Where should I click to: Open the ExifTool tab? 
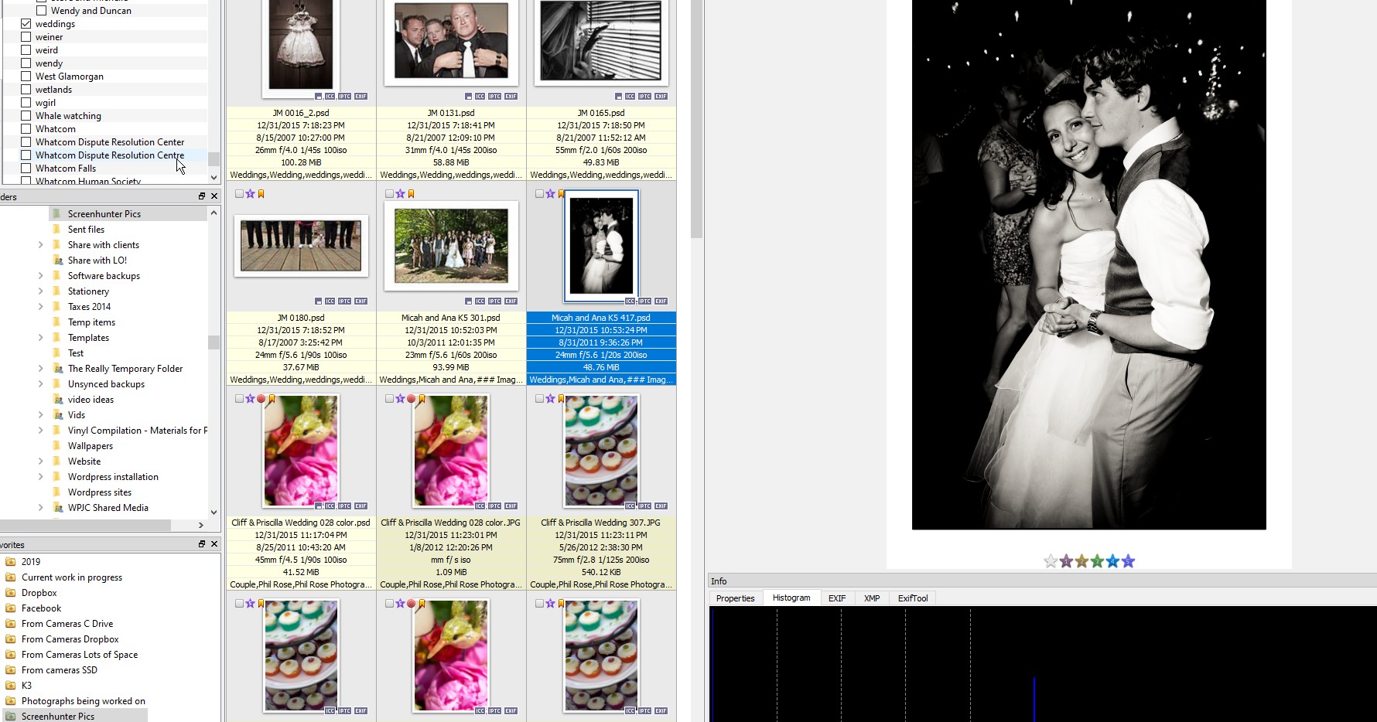coord(912,598)
